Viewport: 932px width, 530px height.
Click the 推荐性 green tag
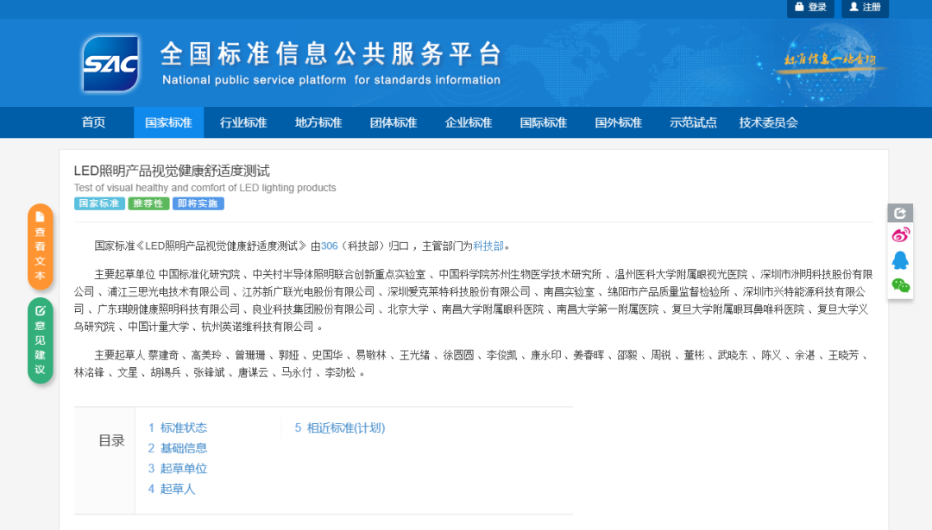148,203
